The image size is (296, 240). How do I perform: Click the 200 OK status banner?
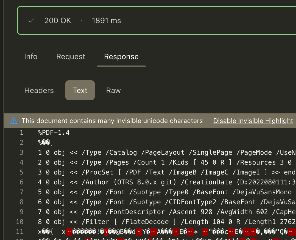[58, 20]
